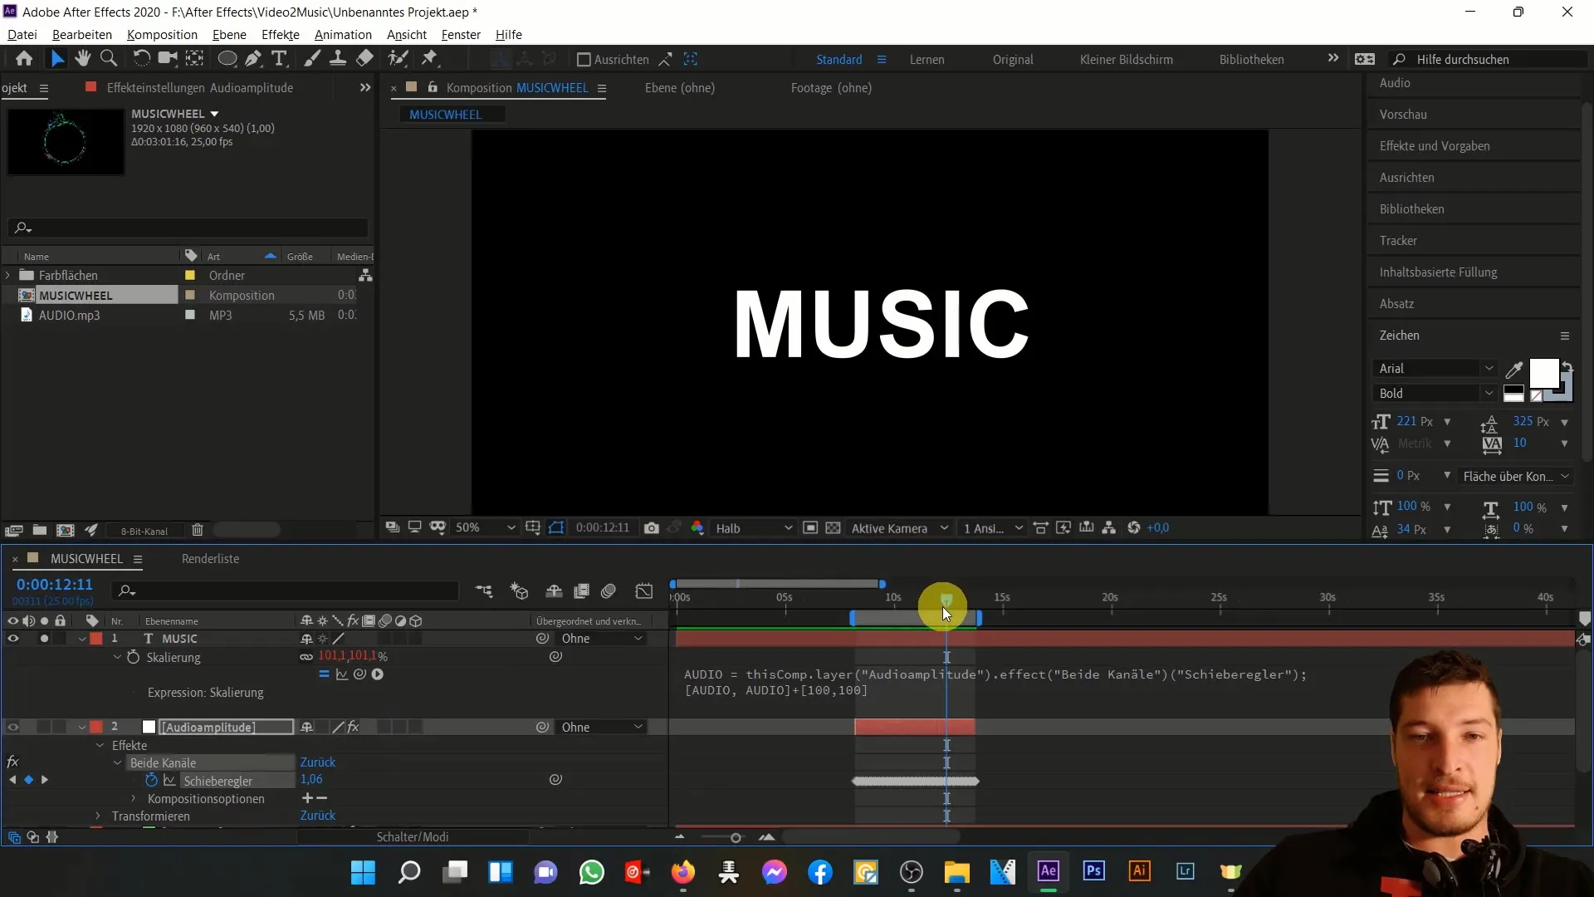Open the Effekte menu
The height and width of the screenshot is (897, 1594).
281,35
